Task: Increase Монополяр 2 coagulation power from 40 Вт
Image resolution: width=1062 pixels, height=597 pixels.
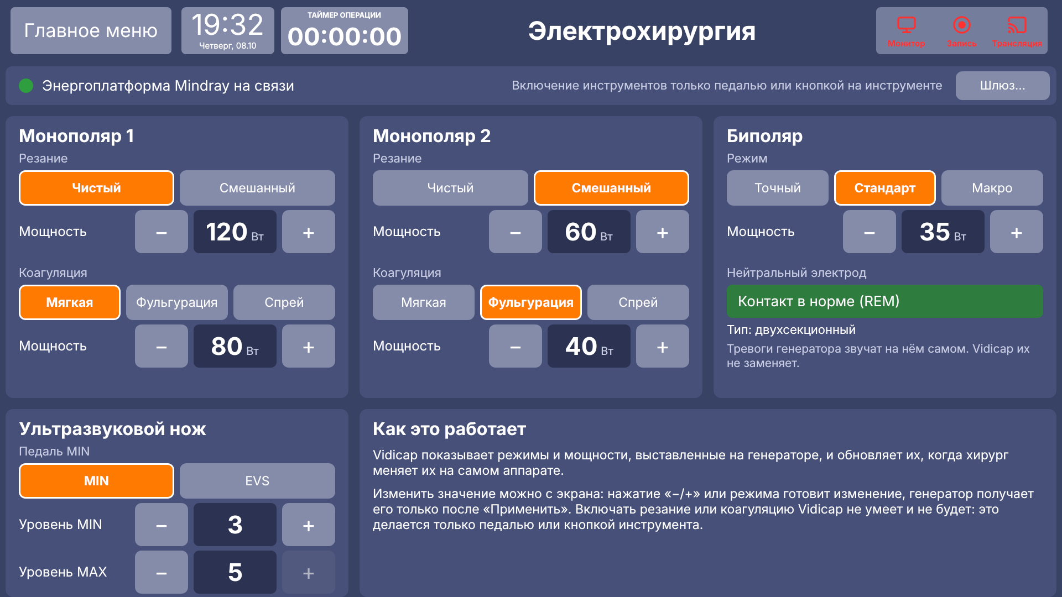Action: pos(662,346)
